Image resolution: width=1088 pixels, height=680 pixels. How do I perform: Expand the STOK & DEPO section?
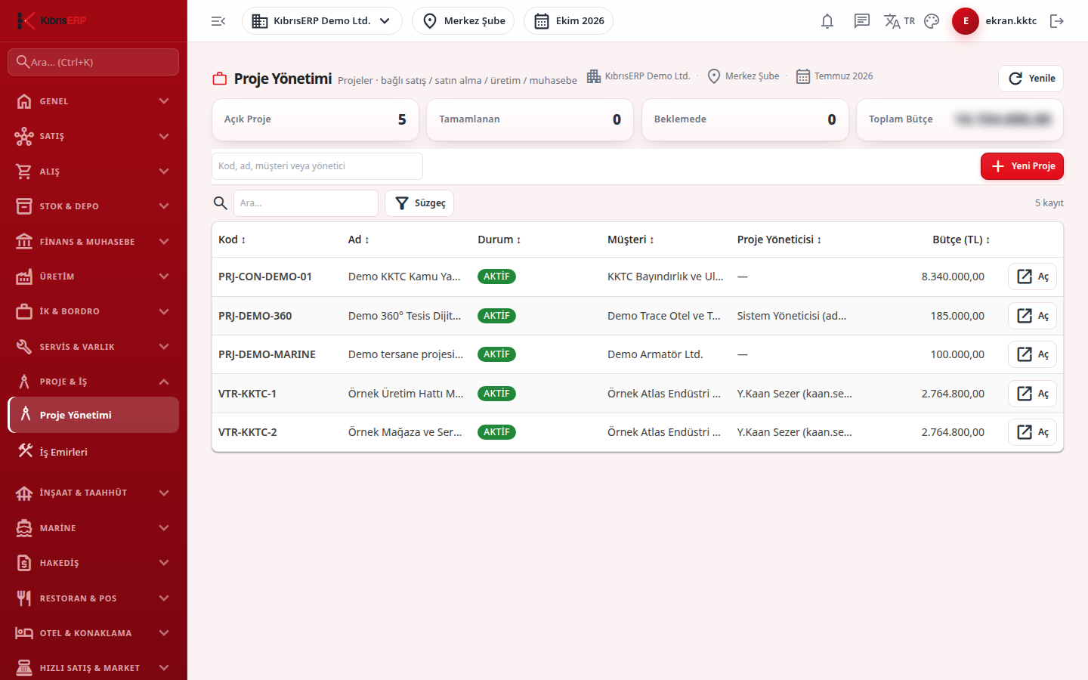coord(94,206)
